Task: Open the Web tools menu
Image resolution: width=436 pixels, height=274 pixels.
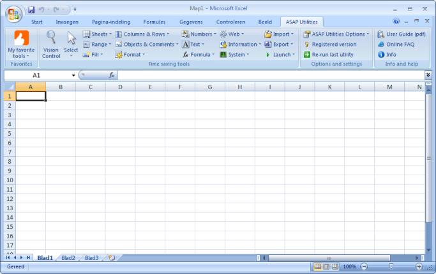Action: [232, 34]
